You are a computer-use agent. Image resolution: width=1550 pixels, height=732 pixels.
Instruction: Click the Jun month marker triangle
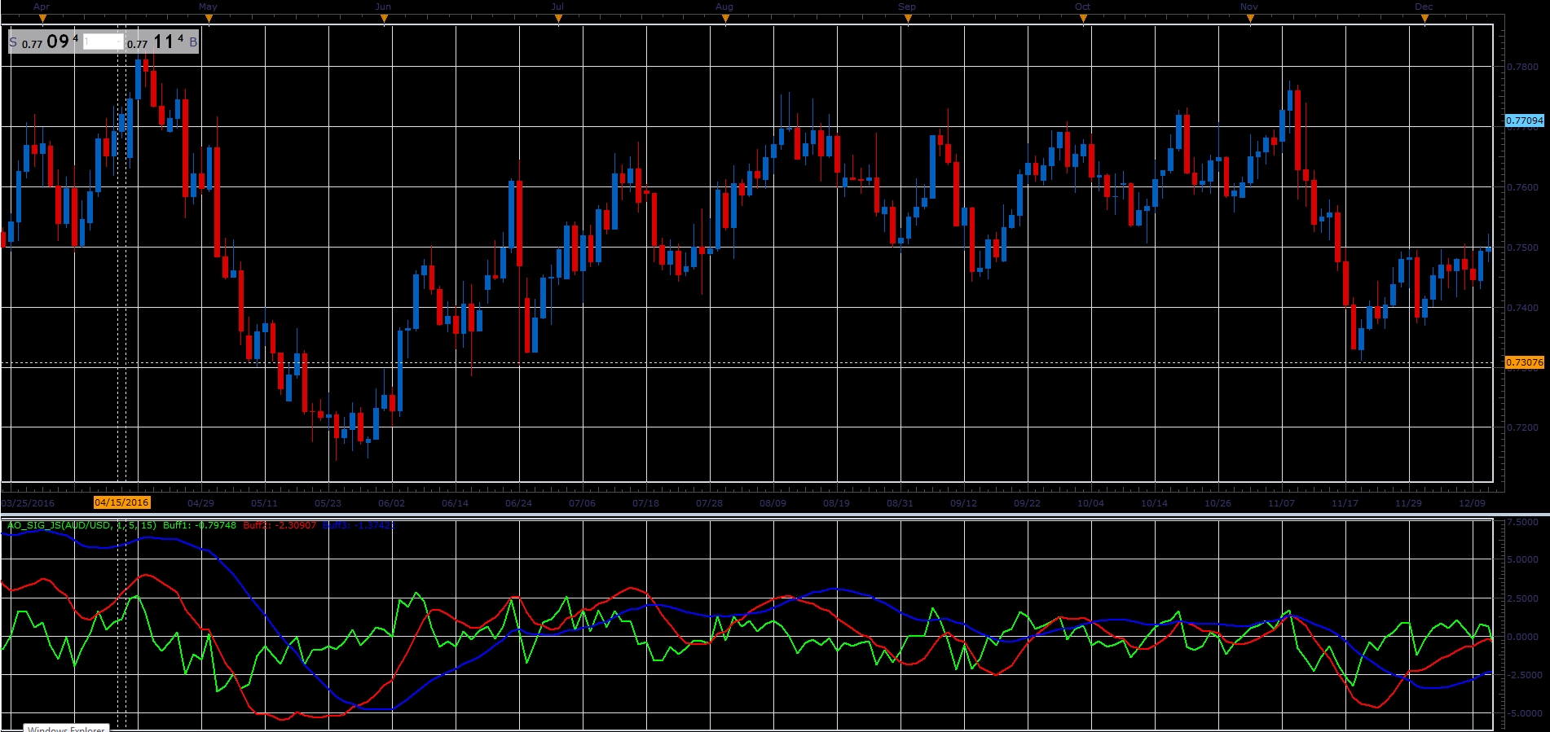pos(384,19)
